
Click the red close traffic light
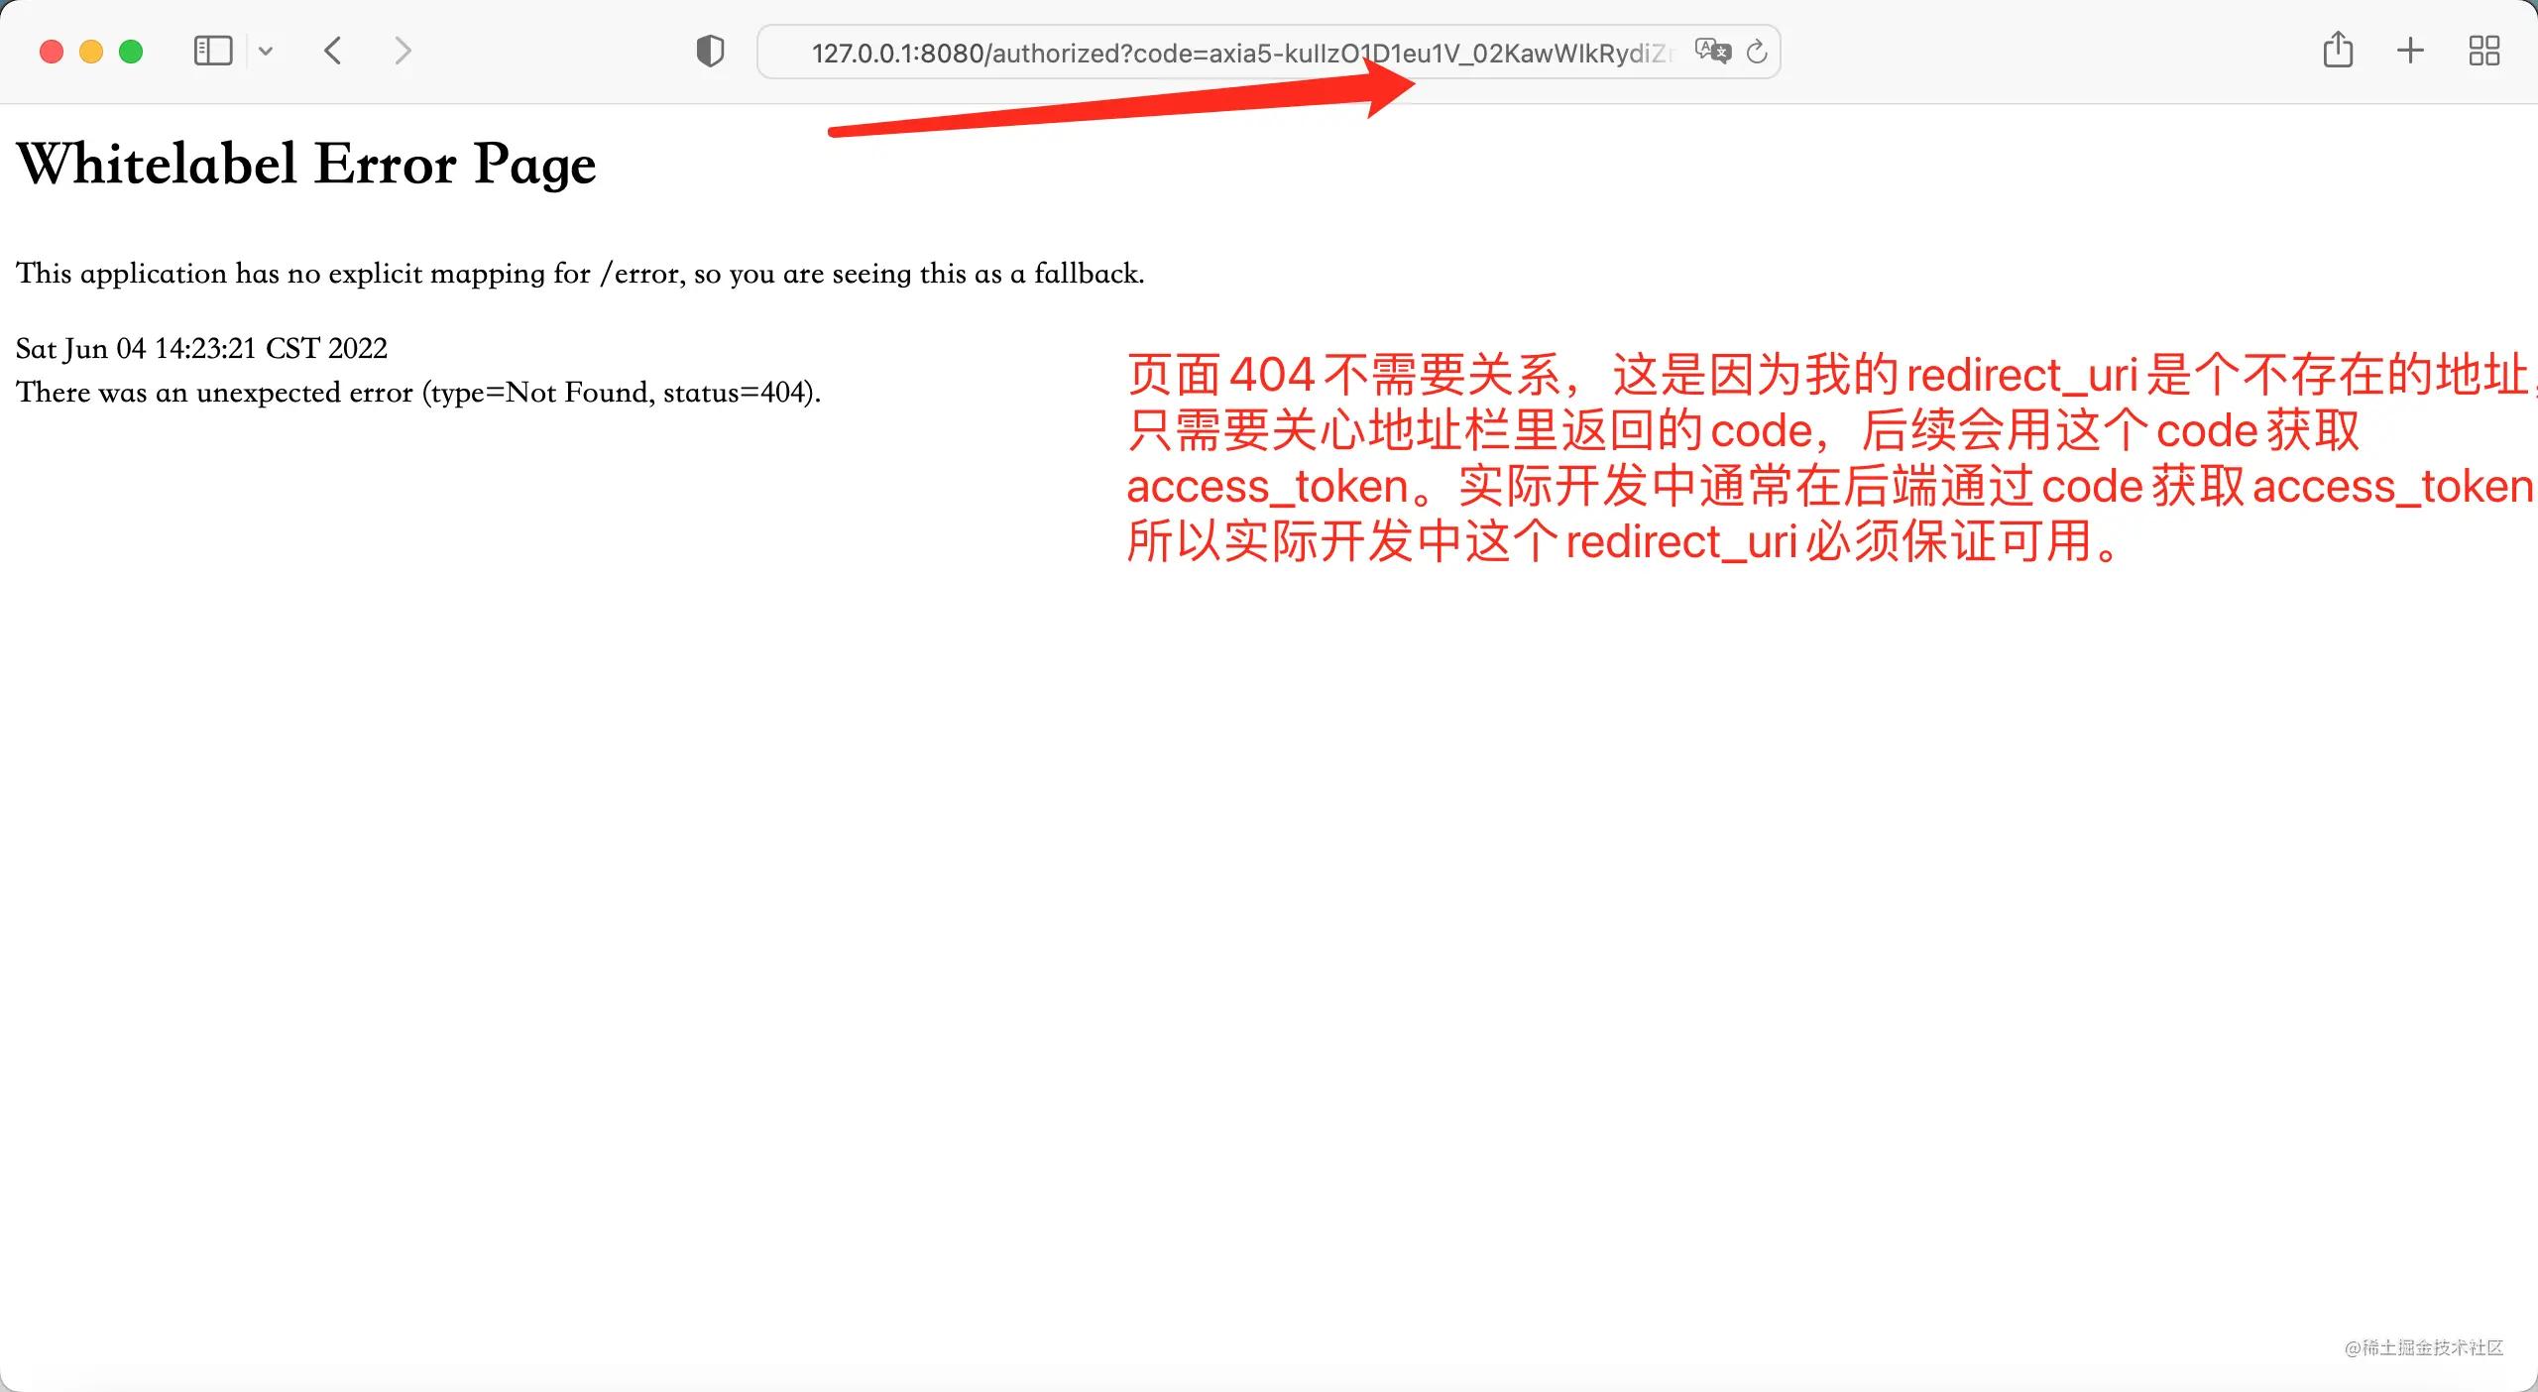(x=51, y=51)
